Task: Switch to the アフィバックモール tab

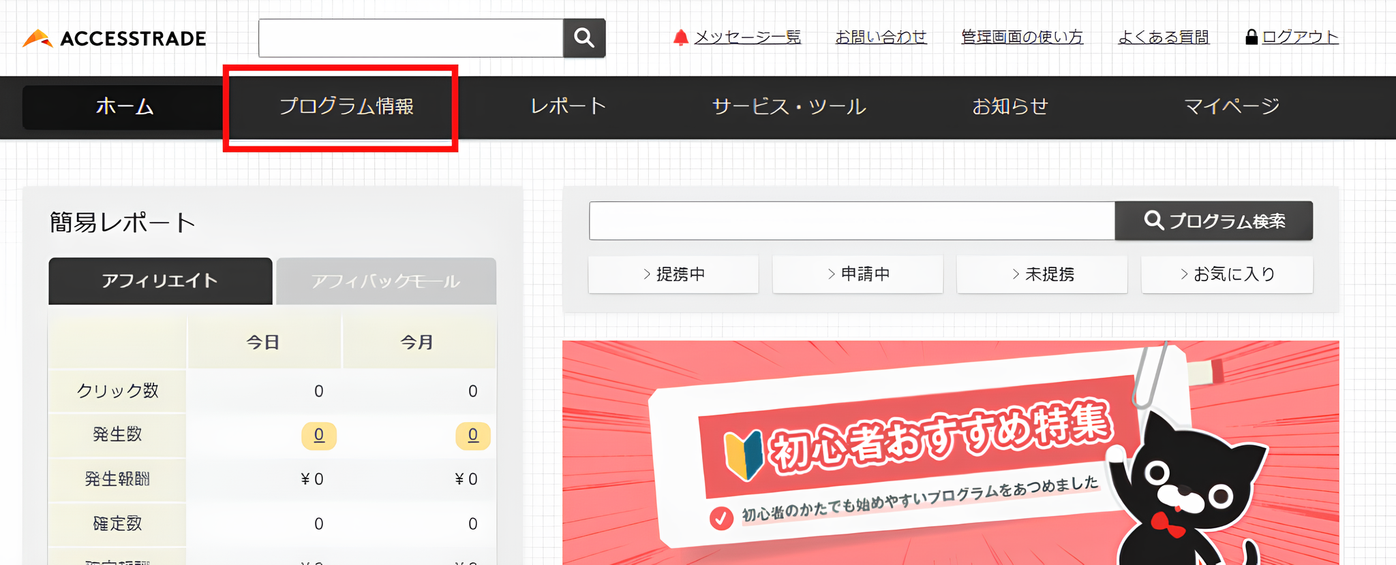Action: (x=386, y=281)
